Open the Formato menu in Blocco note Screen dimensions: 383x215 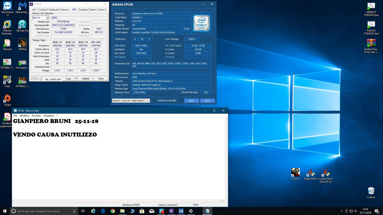tap(36, 115)
